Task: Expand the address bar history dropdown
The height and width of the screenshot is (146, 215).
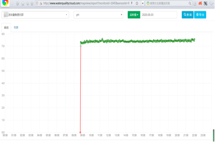Action: pyautogui.click(x=143, y=3)
